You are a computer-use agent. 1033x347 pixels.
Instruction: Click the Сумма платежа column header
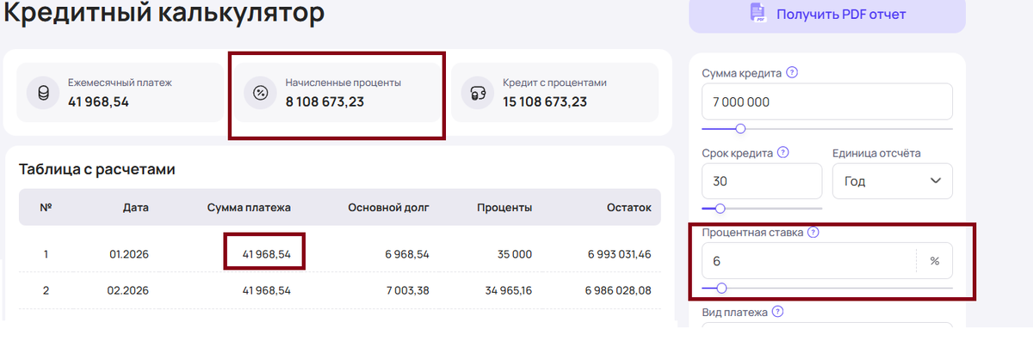pos(249,207)
